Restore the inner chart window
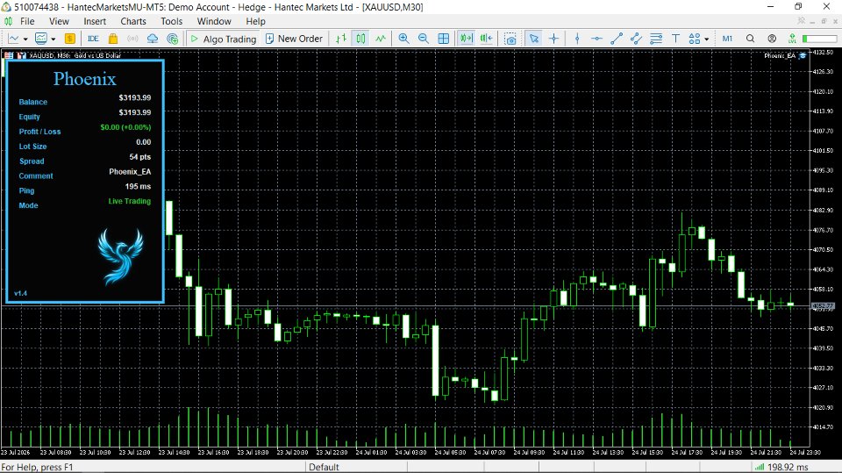This screenshot has height=473, width=842. (x=824, y=21)
